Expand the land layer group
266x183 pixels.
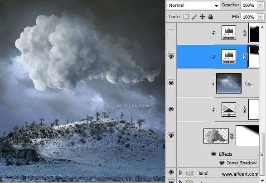coord(181,173)
